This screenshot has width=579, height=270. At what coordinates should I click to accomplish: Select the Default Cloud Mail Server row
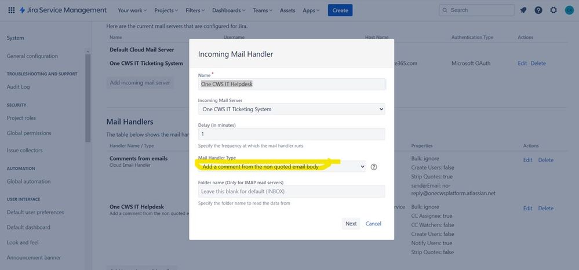(x=142, y=49)
